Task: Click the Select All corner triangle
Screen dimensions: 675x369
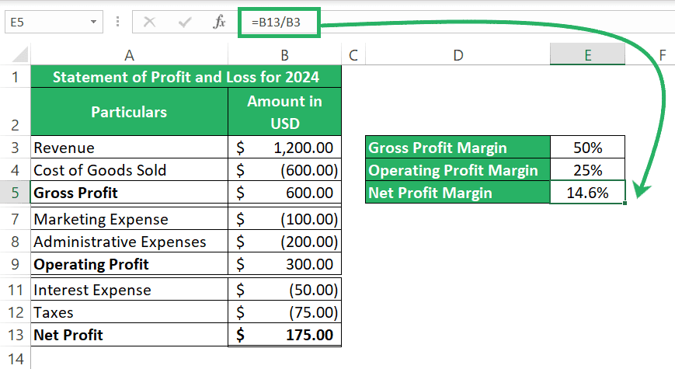Action: (19, 54)
